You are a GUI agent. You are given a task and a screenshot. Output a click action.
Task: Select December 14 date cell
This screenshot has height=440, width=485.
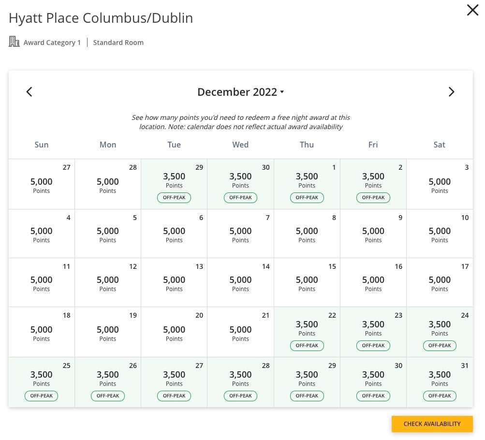coord(240,282)
